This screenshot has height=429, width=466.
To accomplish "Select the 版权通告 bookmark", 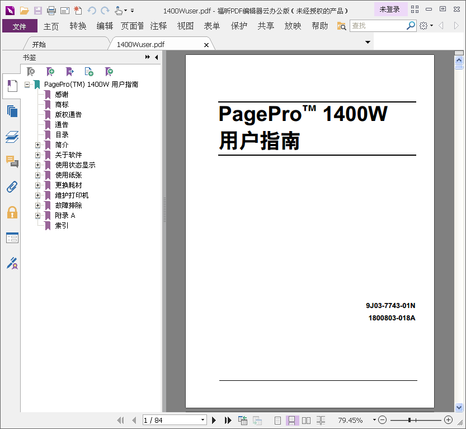I will pos(68,115).
